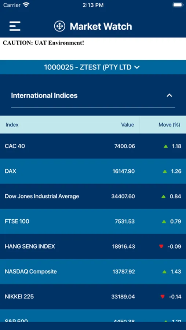The height and width of the screenshot is (330, 186).
Task: Tap the green arrow for FTSE 100
Action: [x=164, y=221]
